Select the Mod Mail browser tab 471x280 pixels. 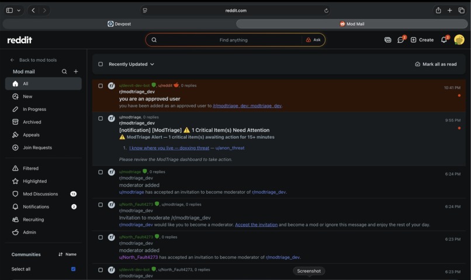(x=352, y=24)
